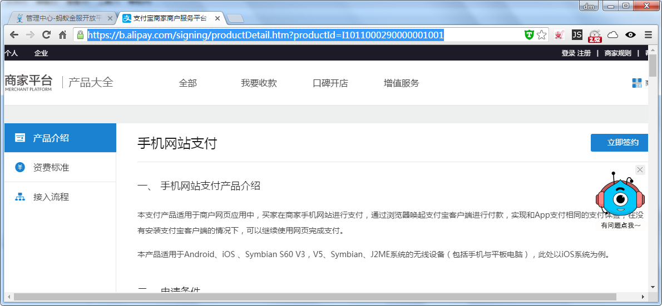Select 接入流程 in the left sidebar
The height and width of the screenshot is (306, 662).
pos(61,197)
